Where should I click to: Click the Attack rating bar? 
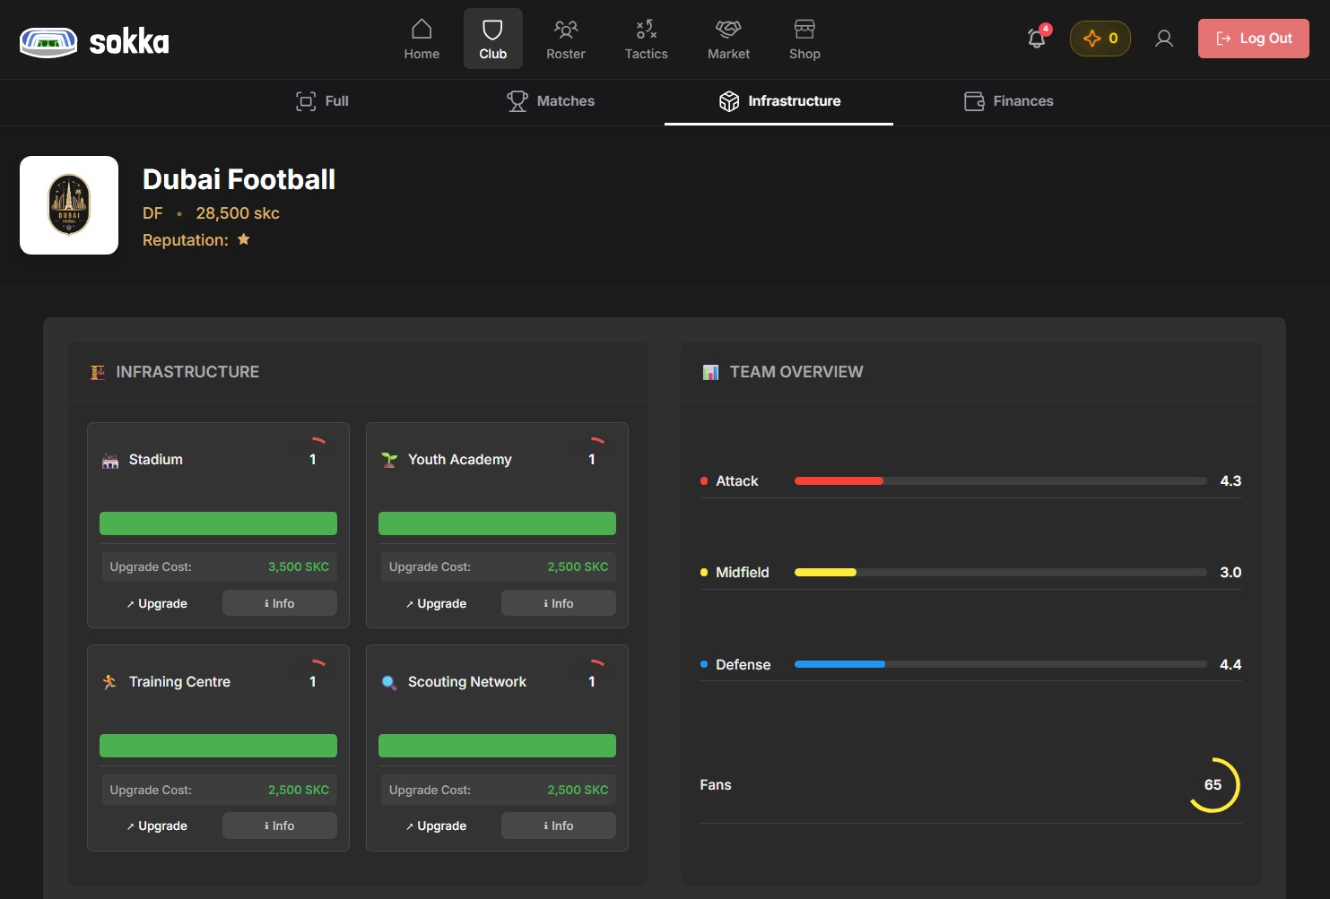1000,481
